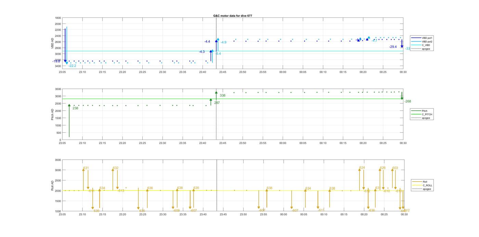Click the 'Roll AD' y-axis label

click(53, 185)
